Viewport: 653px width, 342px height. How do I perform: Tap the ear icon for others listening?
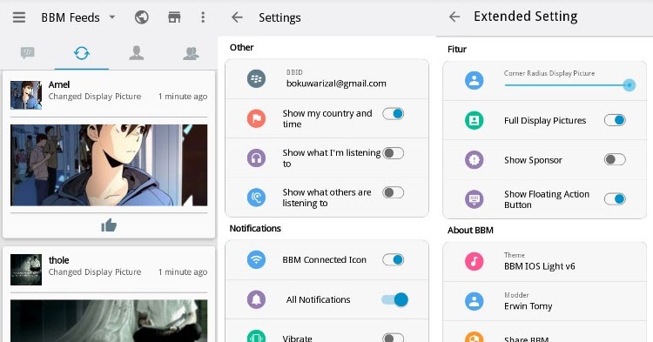(256, 198)
